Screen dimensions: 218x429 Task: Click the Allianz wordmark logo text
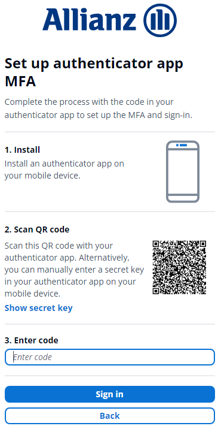(89, 19)
